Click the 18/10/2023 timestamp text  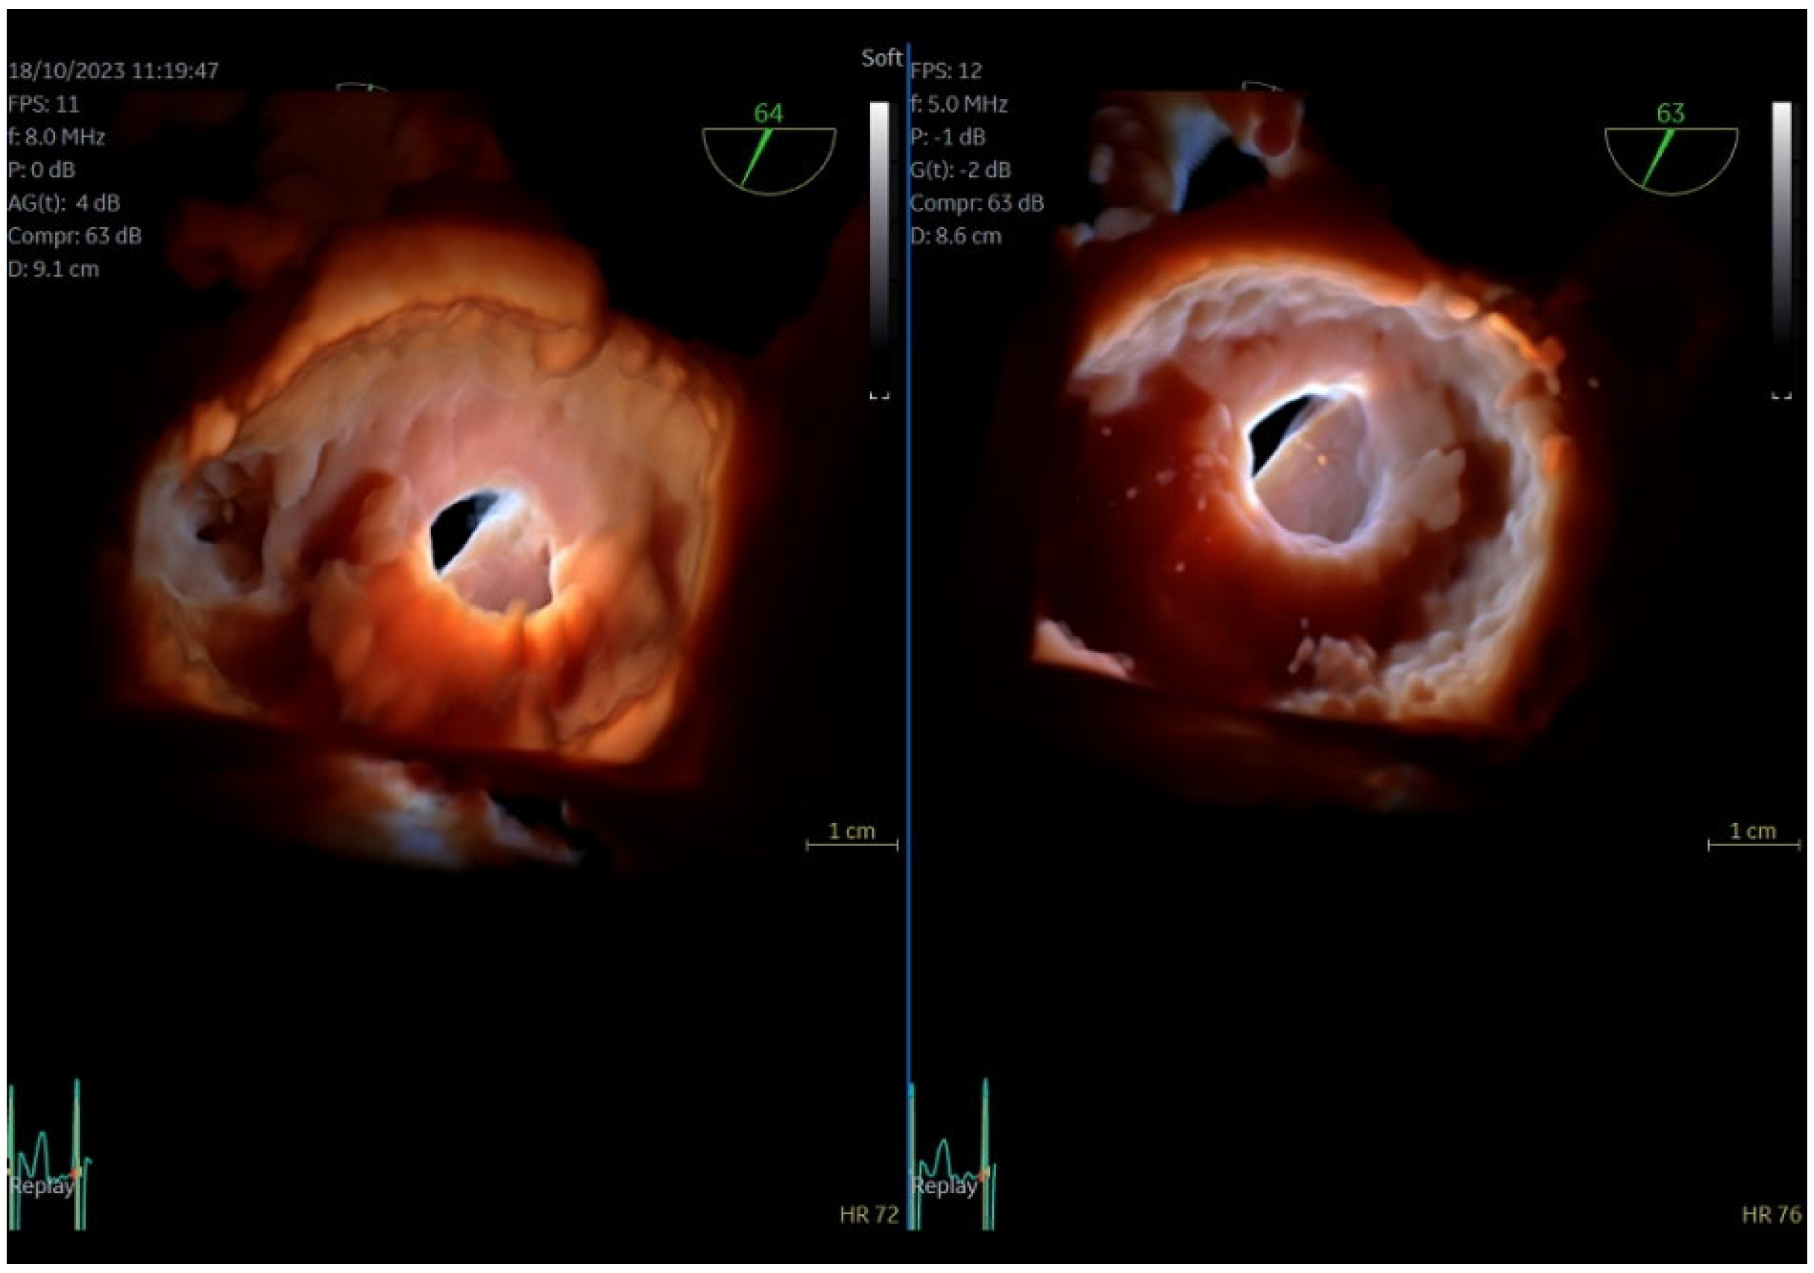click(112, 71)
